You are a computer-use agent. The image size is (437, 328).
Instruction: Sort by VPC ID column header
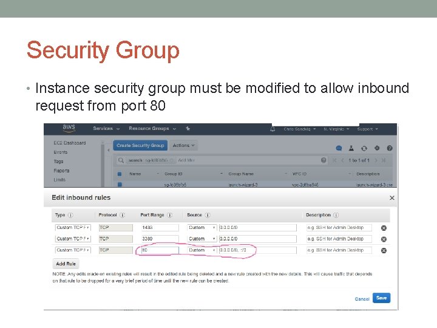[299, 174]
